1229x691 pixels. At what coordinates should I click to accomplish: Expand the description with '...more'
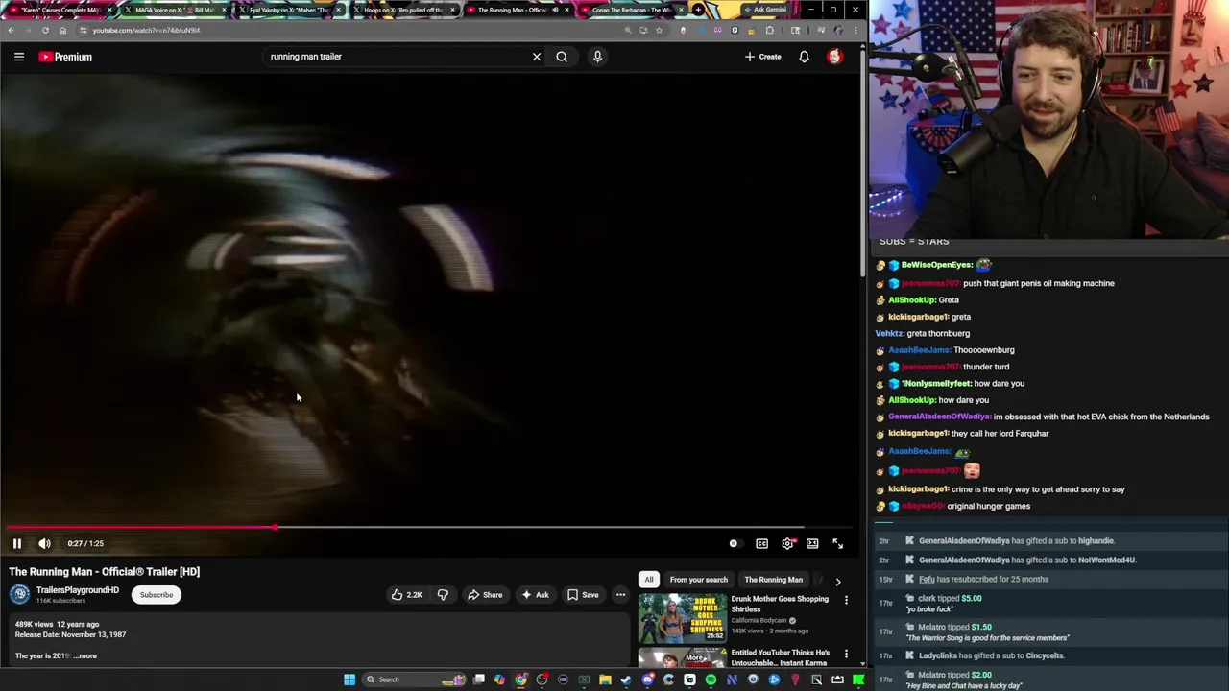pos(85,655)
